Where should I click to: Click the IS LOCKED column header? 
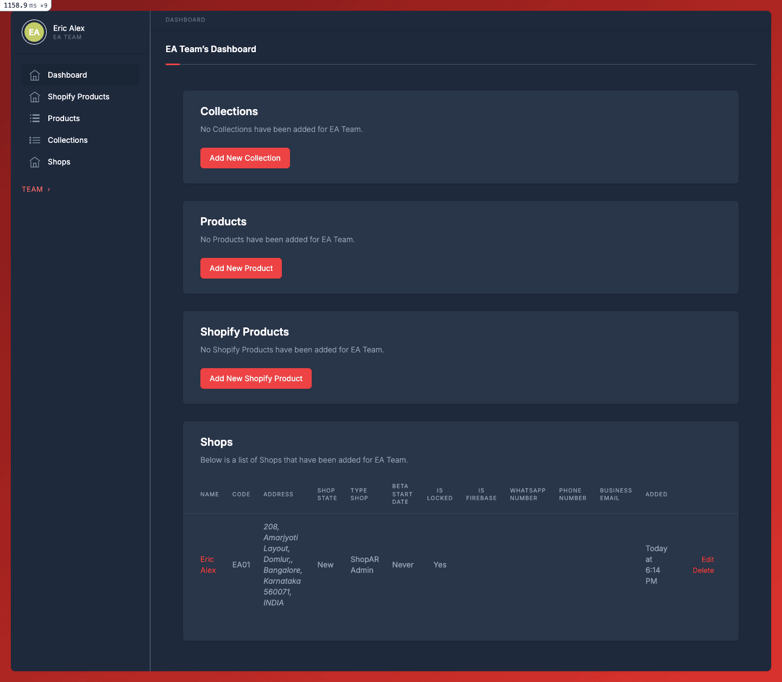click(440, 494)
